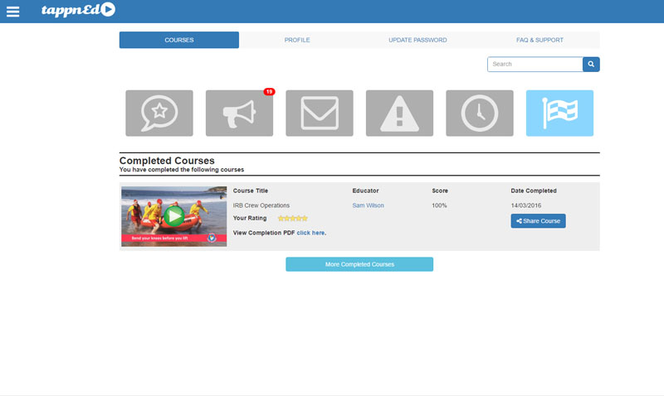
Task: Click the five-star course rating
Action: (292, 219)
